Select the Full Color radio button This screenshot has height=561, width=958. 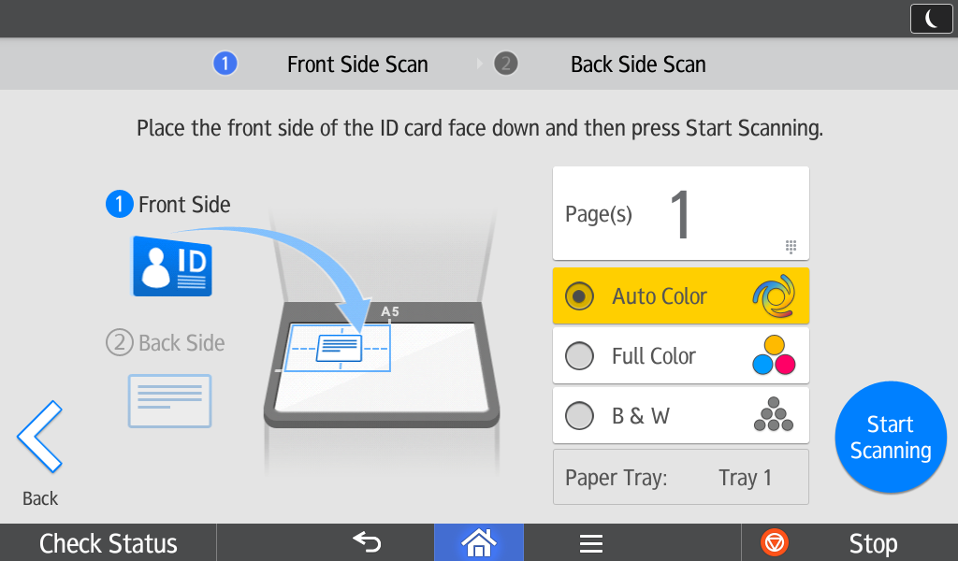click(580, 356)
